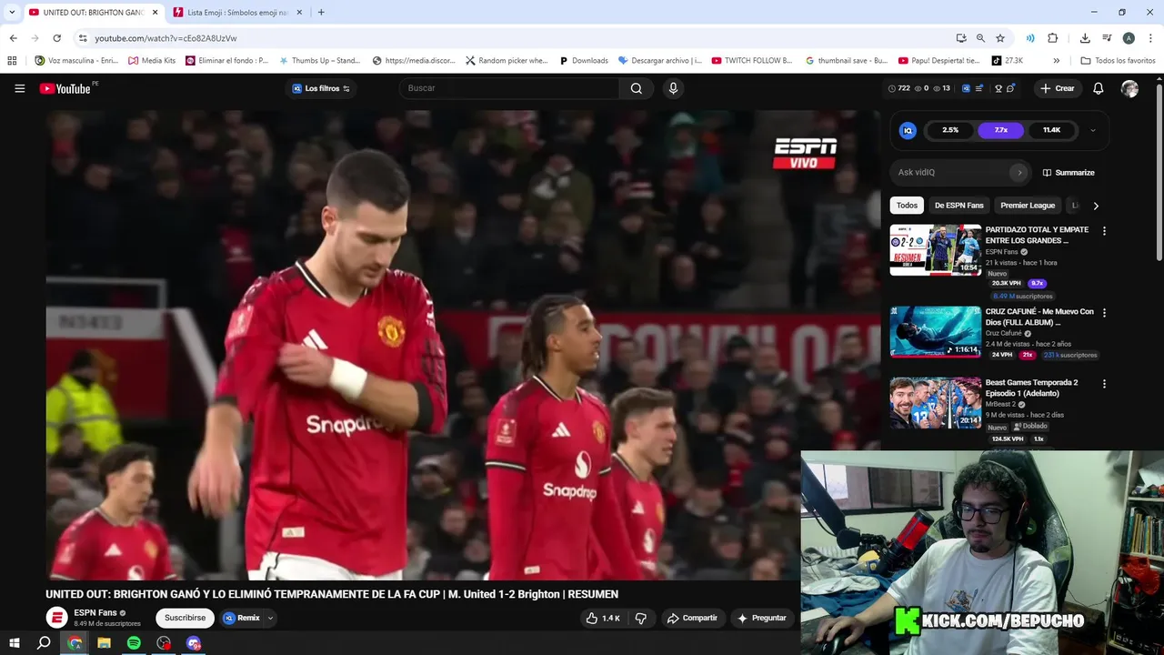
Task: Click the Compartir share button
Action: coord(692,618)
